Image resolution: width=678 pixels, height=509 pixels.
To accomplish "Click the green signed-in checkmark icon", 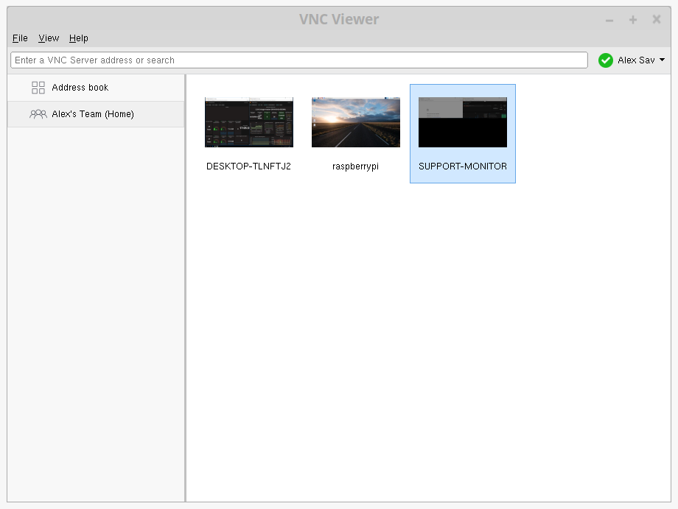I will (x=605, y=60).
